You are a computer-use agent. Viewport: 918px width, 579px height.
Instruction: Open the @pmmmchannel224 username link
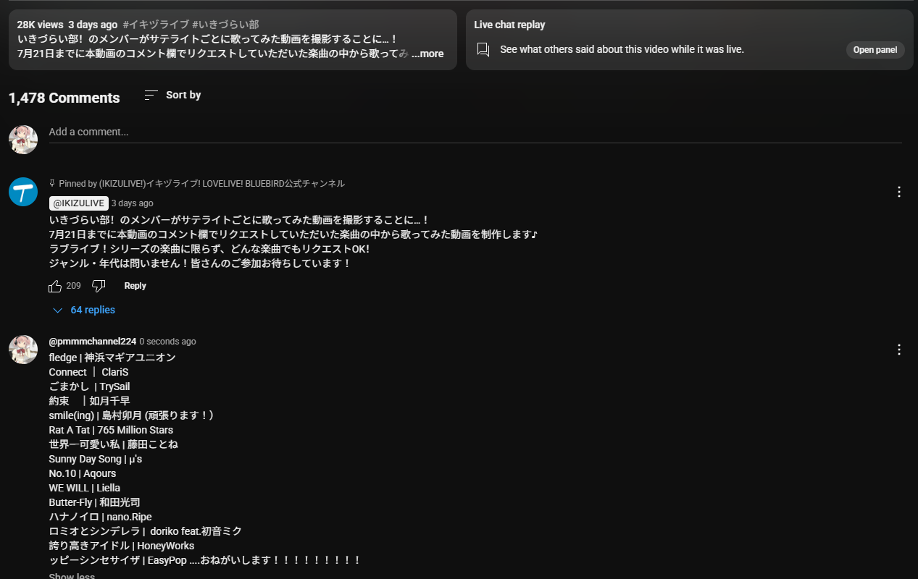click(x=93, y=342)
